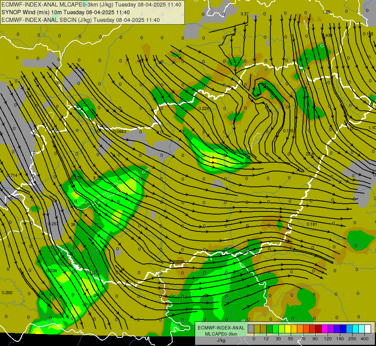376x346 pixels.
Task: Click the pure blue legend swatch at 160
Action: click(343, 329)
